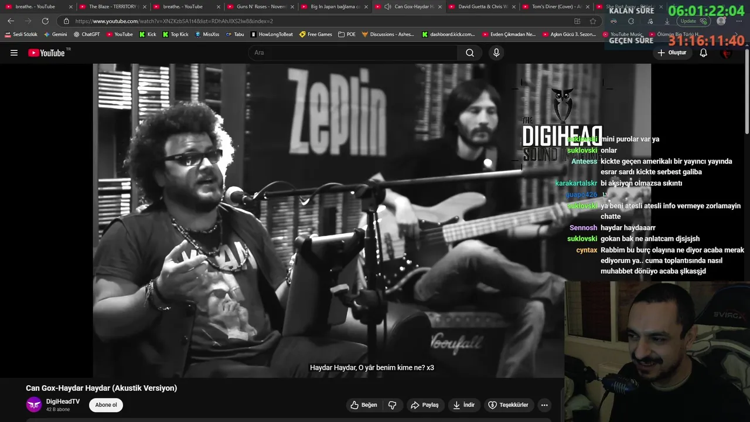Screen dimensions: 750x422
Task: Click Abone ol subscribe button
Action: point(106,405)
